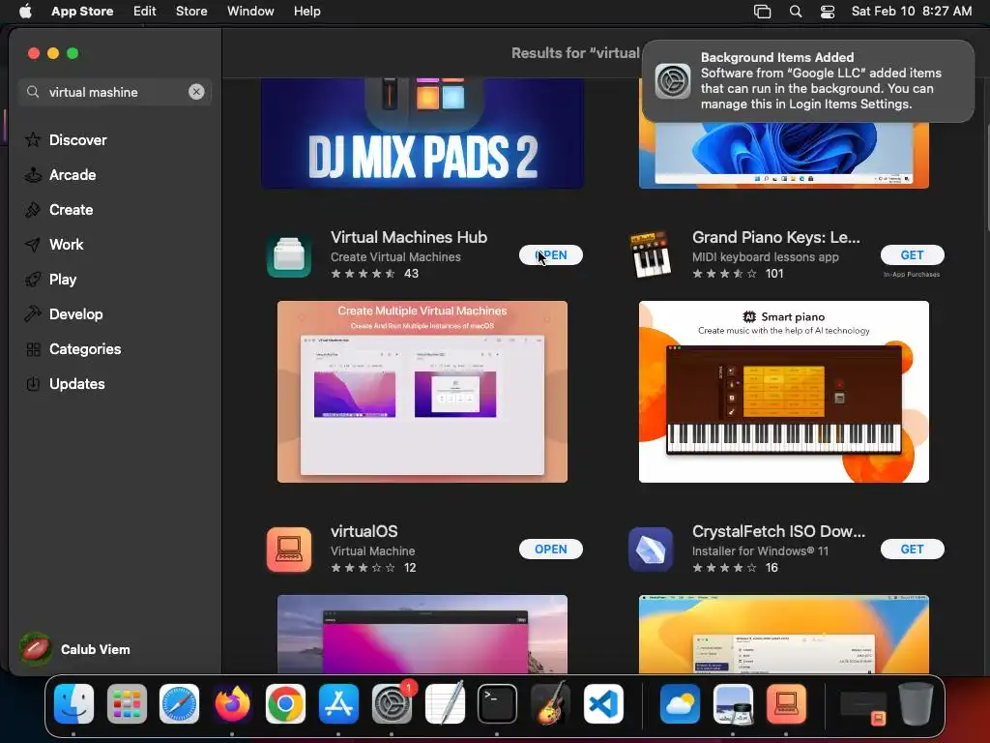
Task: Open the Help menu
Action: pos(306,12)
